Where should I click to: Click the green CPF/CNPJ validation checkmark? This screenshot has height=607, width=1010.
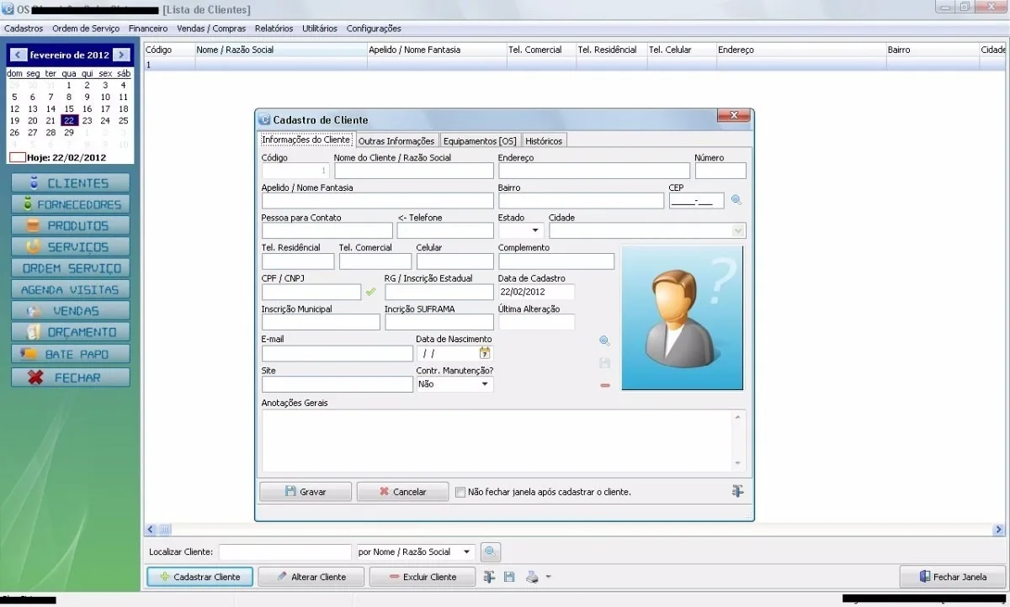[x=370, y=292]
